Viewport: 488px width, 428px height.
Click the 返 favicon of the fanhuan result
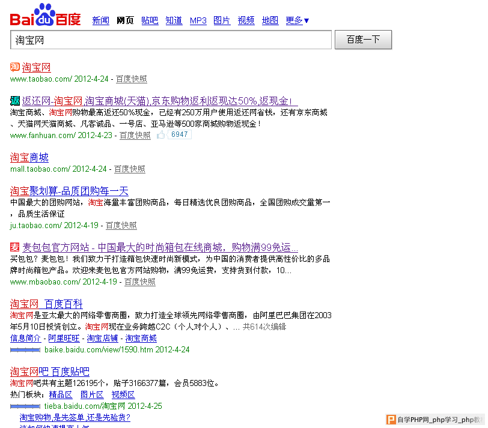point(15,101)
